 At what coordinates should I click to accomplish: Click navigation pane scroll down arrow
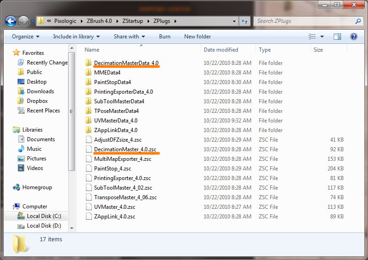72,228
